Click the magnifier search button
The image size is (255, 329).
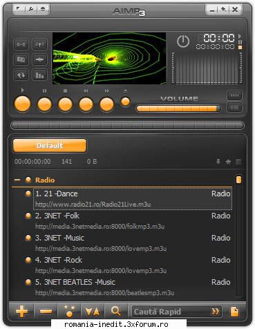(x=116, y=312)
